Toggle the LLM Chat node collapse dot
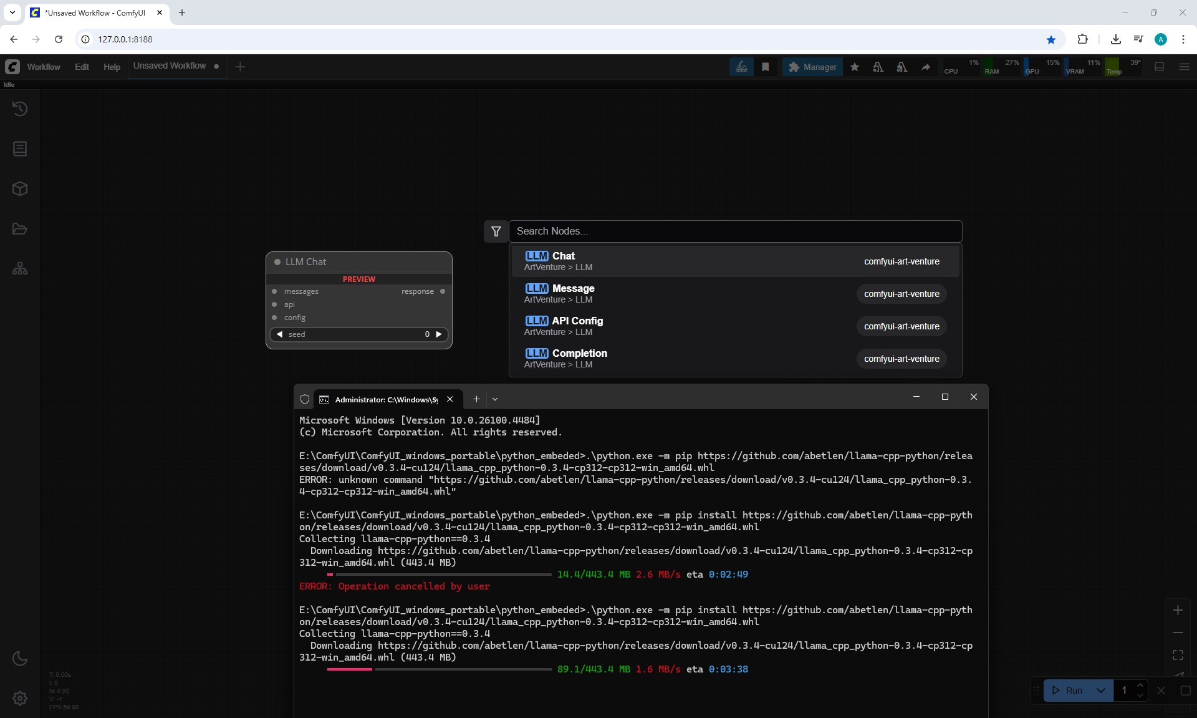The image size is (1197, 718). pos(277,262)
